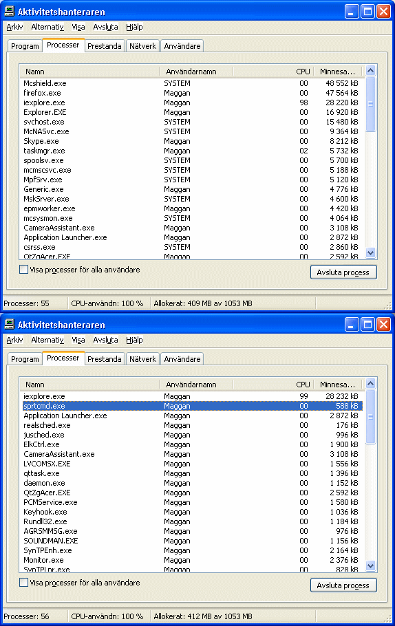Switch to Användare tab in upper window
This screenshot has width=395, height=626.
click(x=182, y=46)
